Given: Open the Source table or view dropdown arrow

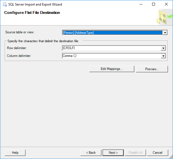Looking at the screenshot, I should tap(165, 32).
